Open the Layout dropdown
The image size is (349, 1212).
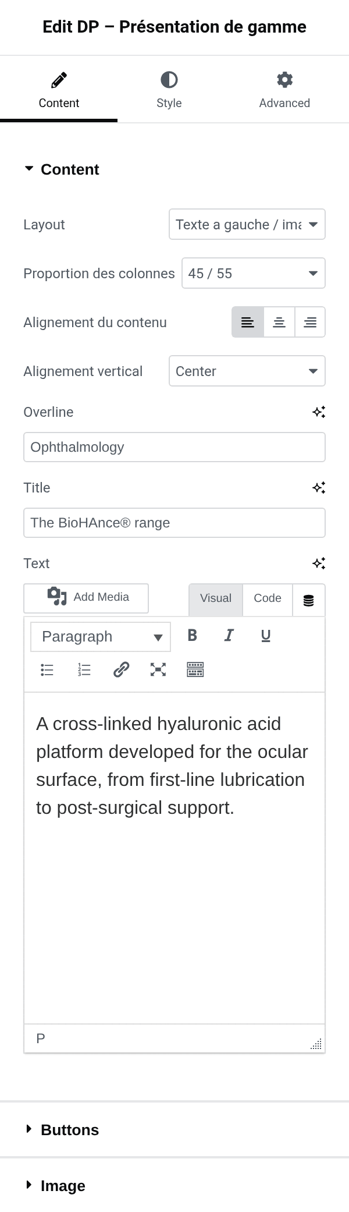click(x=247, y=225)
